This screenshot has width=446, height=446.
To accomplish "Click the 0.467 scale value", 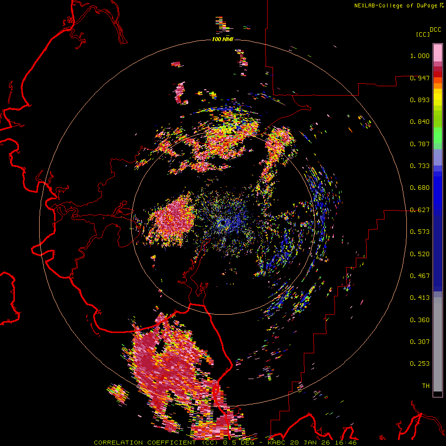I will (x=420, y=276).
